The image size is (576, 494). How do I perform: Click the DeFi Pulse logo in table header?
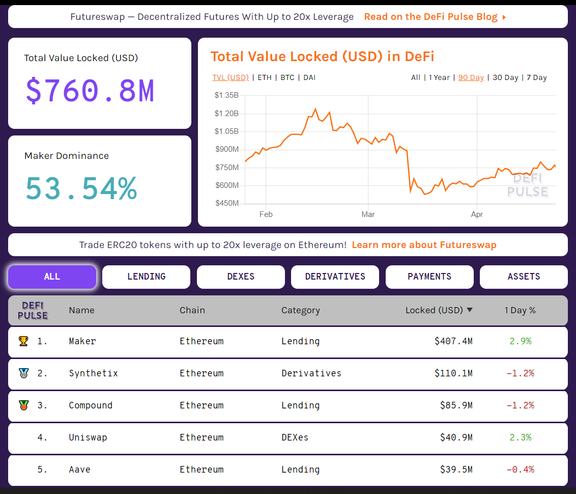point(33,310)
